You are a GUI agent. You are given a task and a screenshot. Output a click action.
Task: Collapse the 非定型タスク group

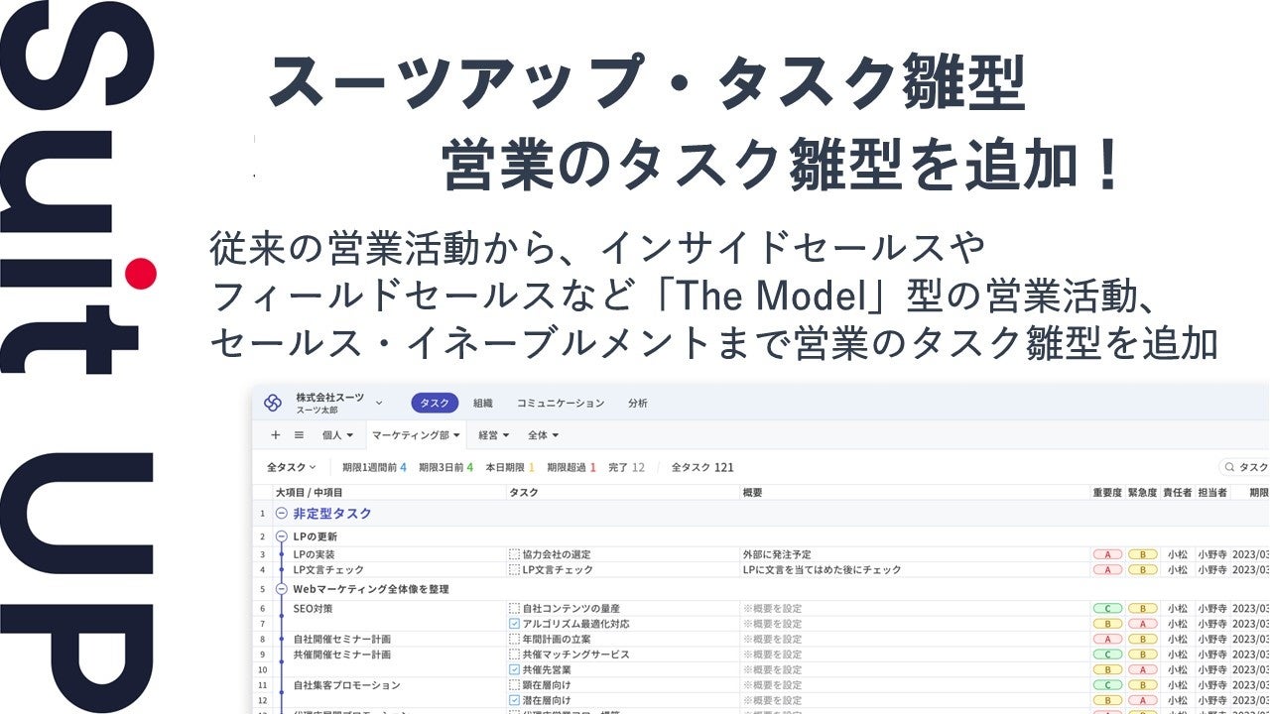282,514
